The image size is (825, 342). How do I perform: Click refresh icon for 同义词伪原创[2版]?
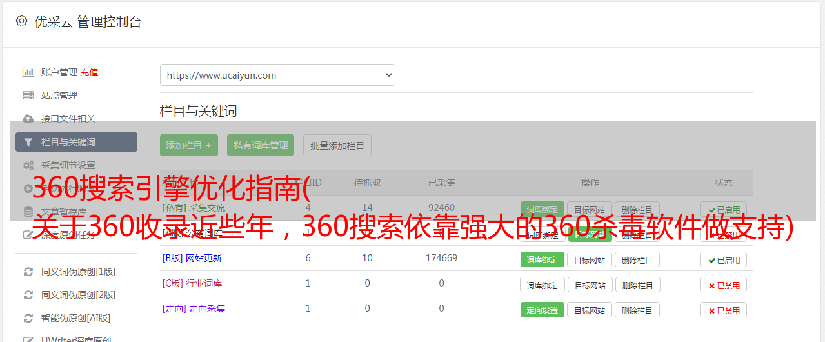28,295
